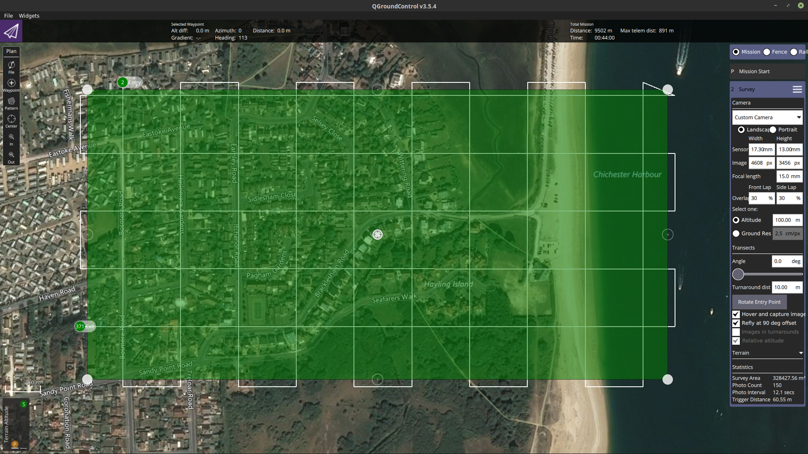Click the transect Angle slider handle
This screenshot has height=454, width=808.
[x=738, y=275]
